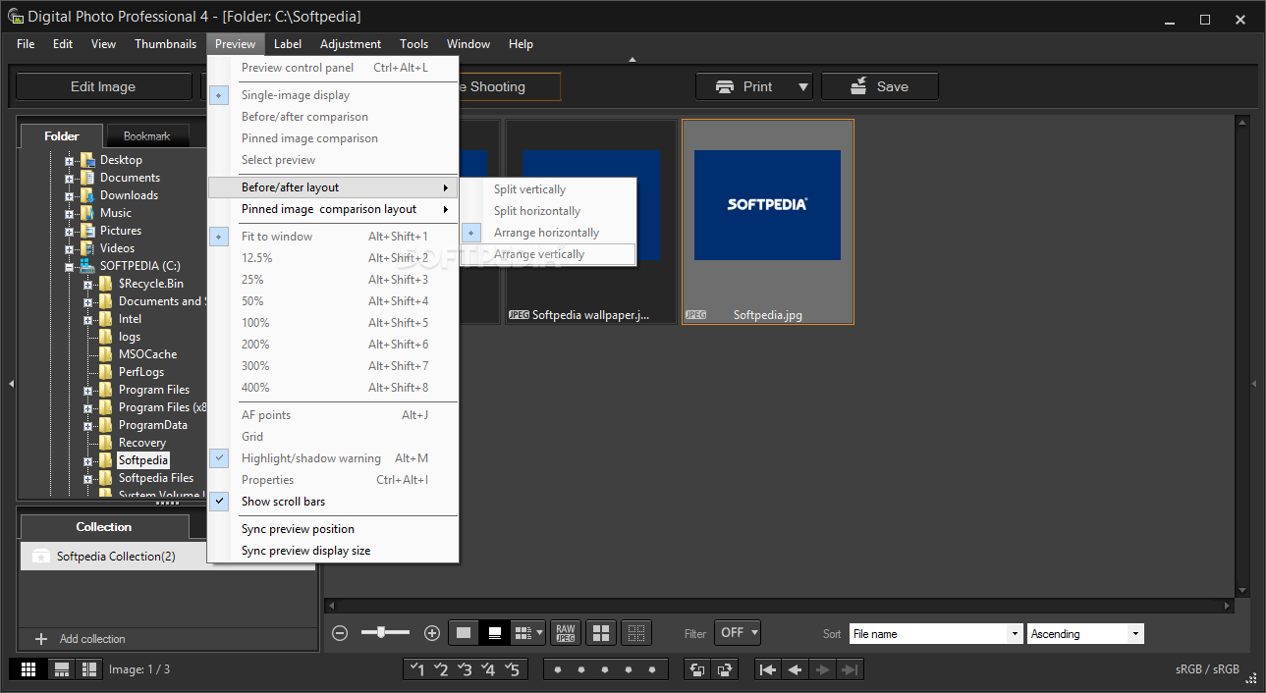Image resolution: width=1266 pixels, height=693 pixels.
Task: Rotate image right icon
Action: point(725,669)
